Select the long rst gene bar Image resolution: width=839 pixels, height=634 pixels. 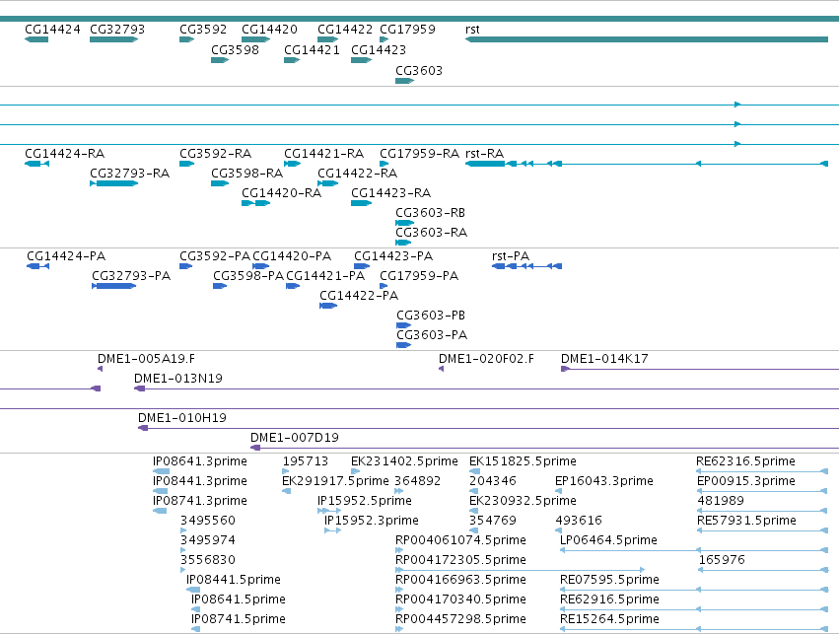647,39
